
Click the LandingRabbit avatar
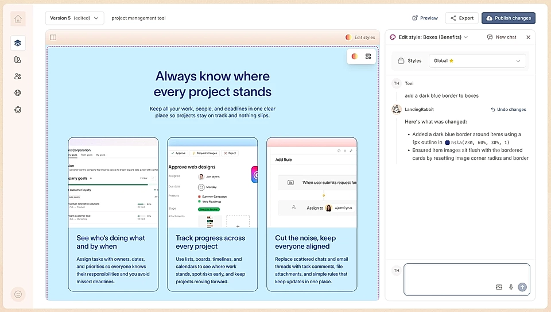[x=397, y=109]
